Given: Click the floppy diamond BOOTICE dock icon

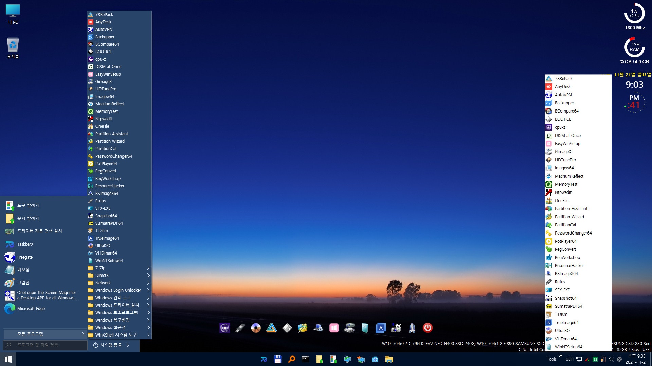Looking at the screenshot, I should (x=287, y=328).
